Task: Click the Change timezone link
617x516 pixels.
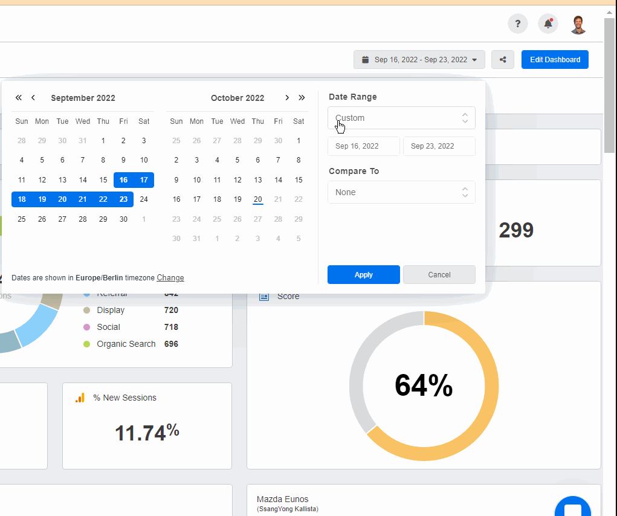Action: (x=170, y=278)
